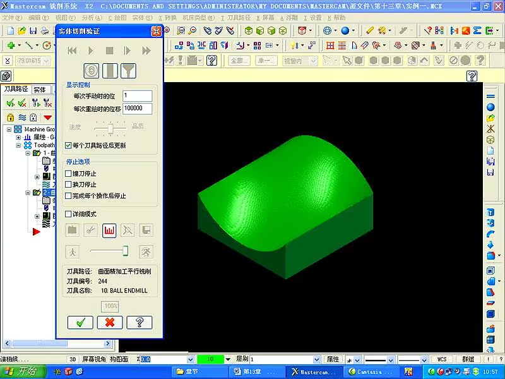Image resolution: width=505 pixels, height=379 pixels.
Task: Collapse operation 2 in the toolpath tree
Action: [x=28, y=193]
